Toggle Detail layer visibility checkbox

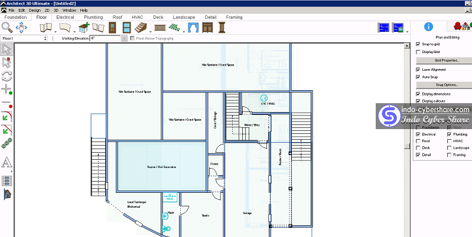(x=418, y=155)
